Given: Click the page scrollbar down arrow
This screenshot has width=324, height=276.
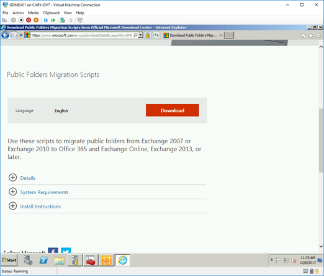Looking at the screenshot, I should [321, 246].
